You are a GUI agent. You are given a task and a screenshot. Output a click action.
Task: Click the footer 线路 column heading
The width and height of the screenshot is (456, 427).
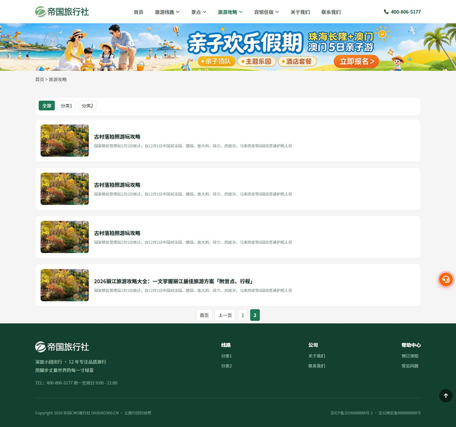[x=226, y=345]
